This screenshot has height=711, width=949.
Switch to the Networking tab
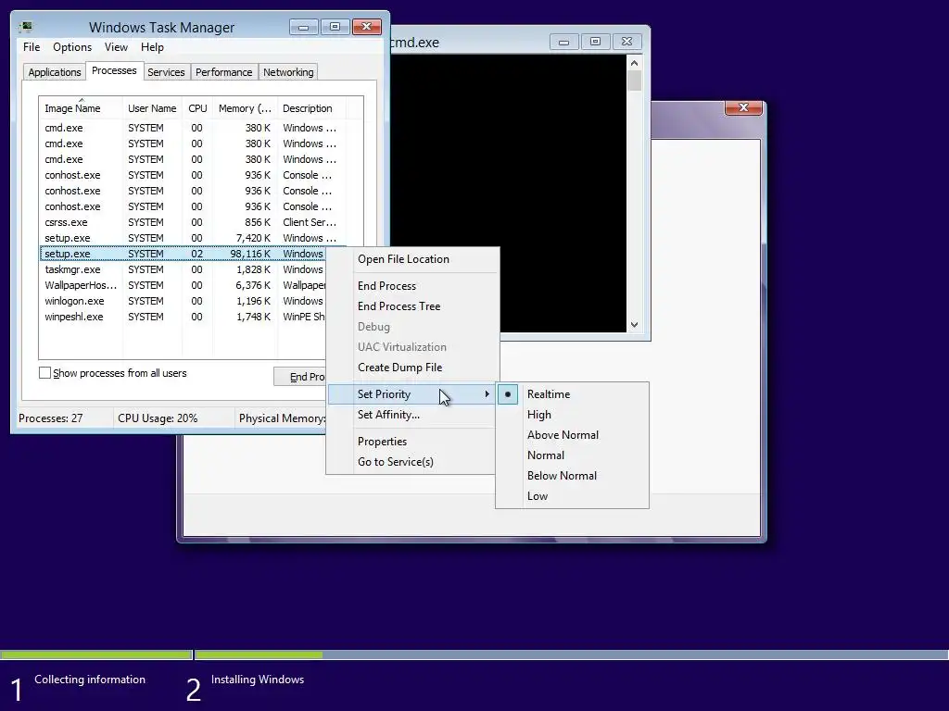click(x=288, y=72)
